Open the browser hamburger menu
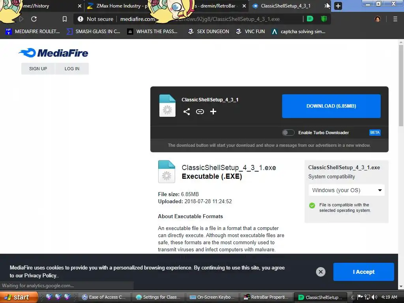 [395, 19]
